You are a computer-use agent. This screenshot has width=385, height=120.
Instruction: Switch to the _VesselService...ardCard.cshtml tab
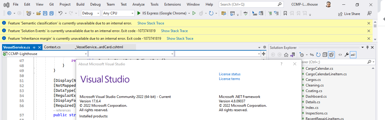click(99, 47)
